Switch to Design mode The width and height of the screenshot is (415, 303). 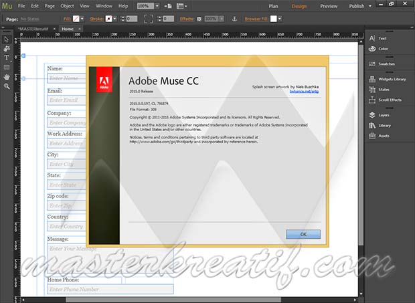pos(299,6)
